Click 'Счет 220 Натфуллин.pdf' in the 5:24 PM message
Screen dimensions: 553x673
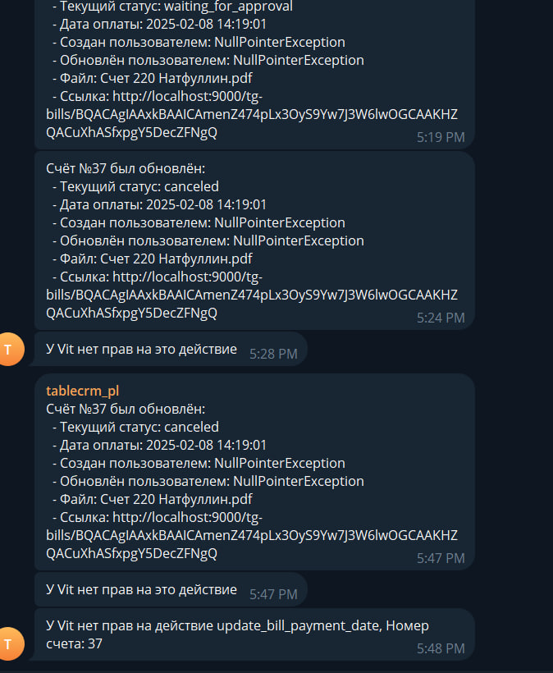tap(176, 259)
